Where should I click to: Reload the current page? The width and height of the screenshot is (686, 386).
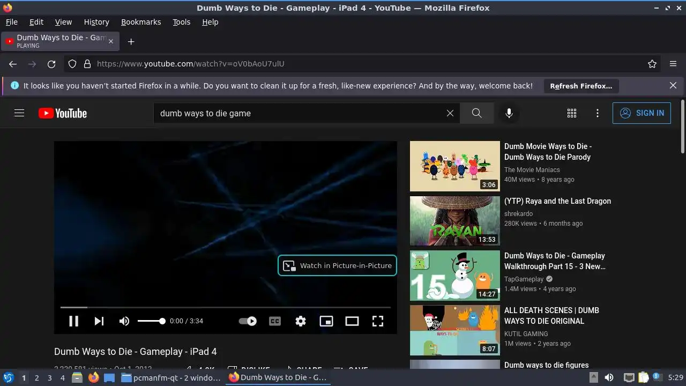pyautogui.click(x=51, y=64)
